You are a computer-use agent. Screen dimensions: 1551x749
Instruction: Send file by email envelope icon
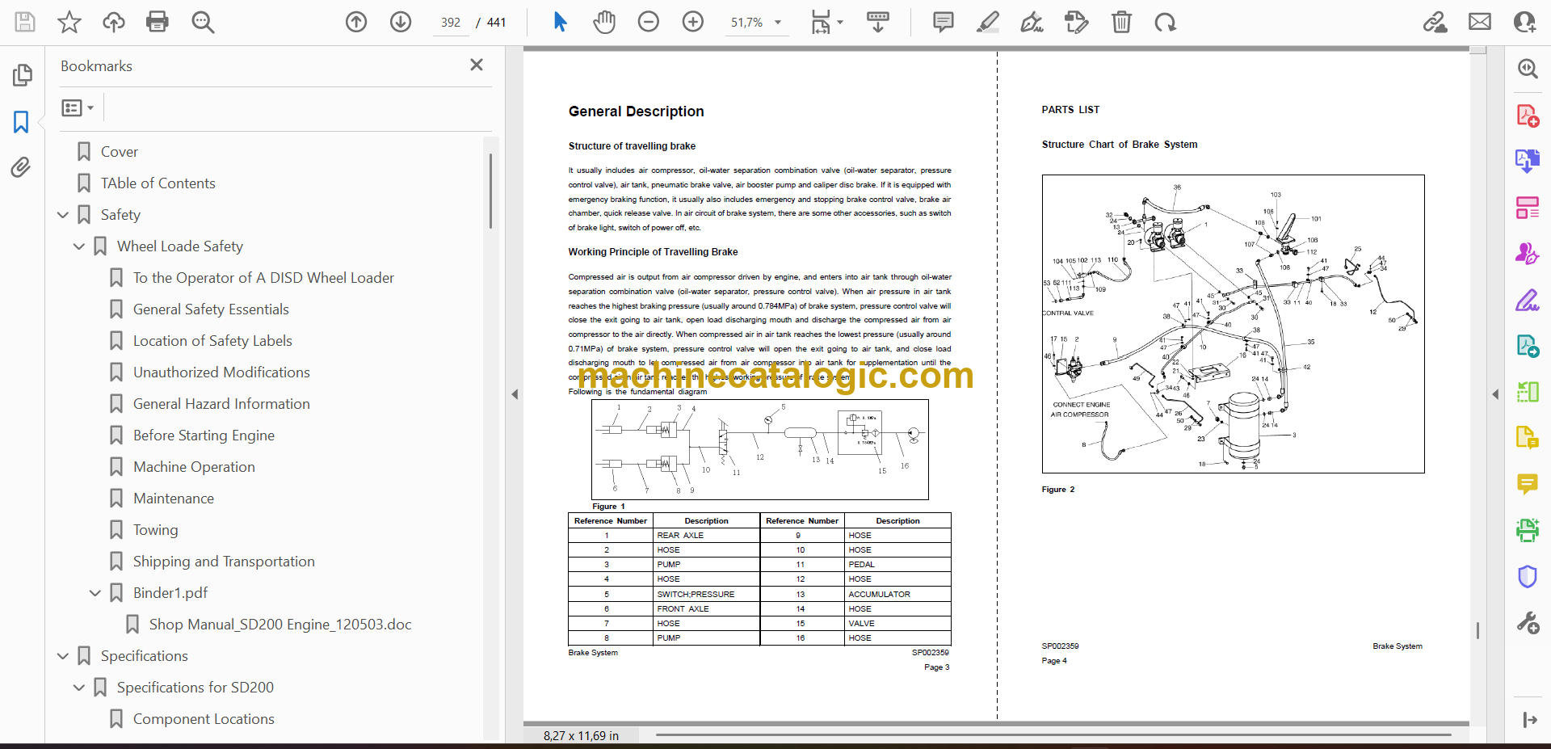tap(1480, 22)
